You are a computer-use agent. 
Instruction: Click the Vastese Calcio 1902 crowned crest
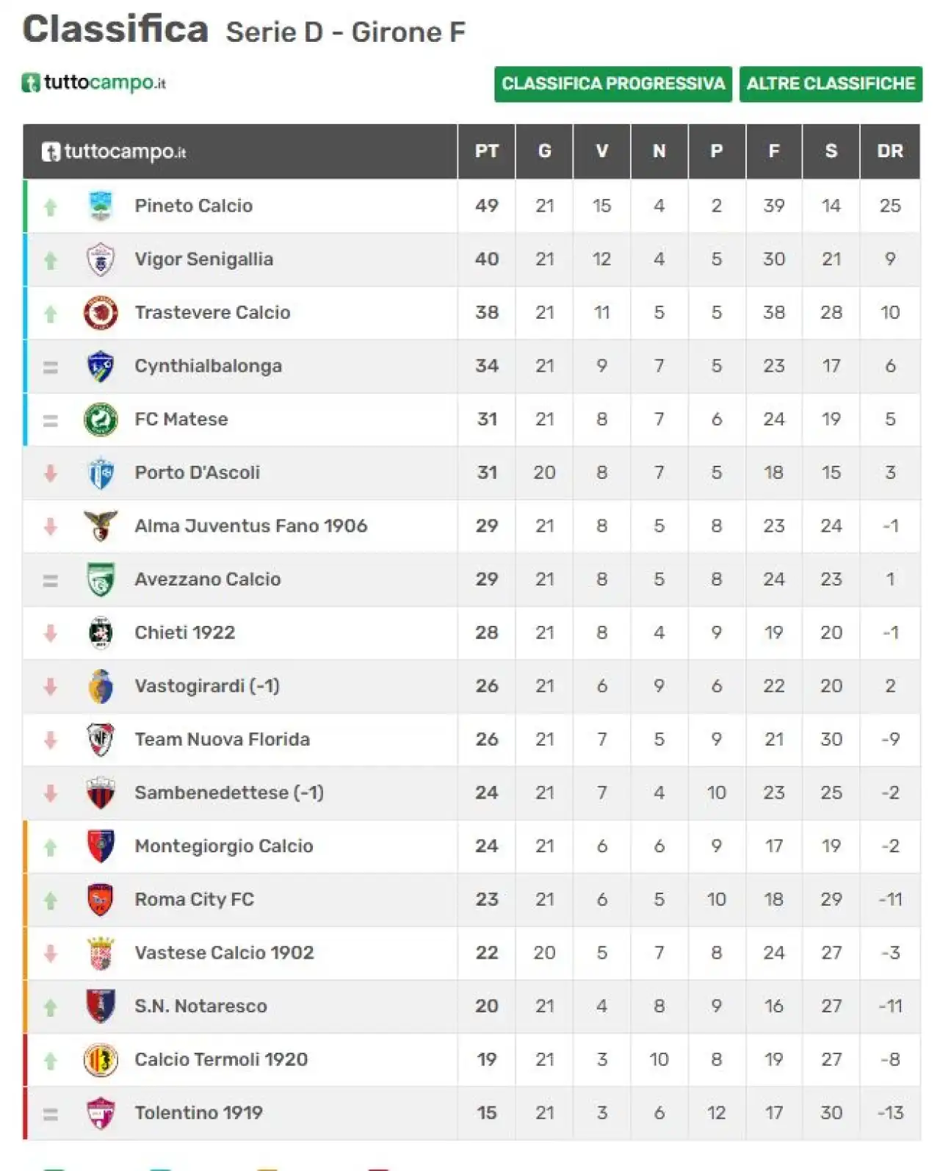point(101,953)
